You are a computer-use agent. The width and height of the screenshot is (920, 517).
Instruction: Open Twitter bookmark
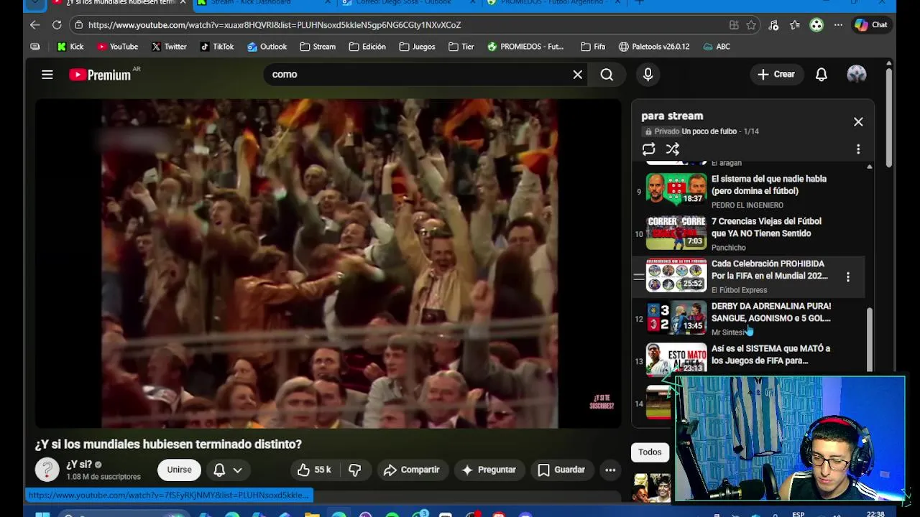pyautogui.click(x=169, y=47)
